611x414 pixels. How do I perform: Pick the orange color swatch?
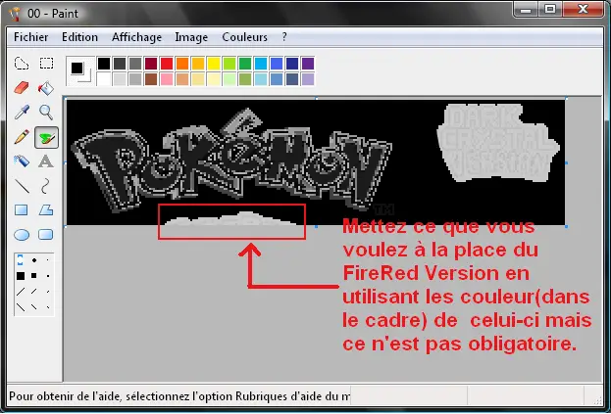point(182,64)
